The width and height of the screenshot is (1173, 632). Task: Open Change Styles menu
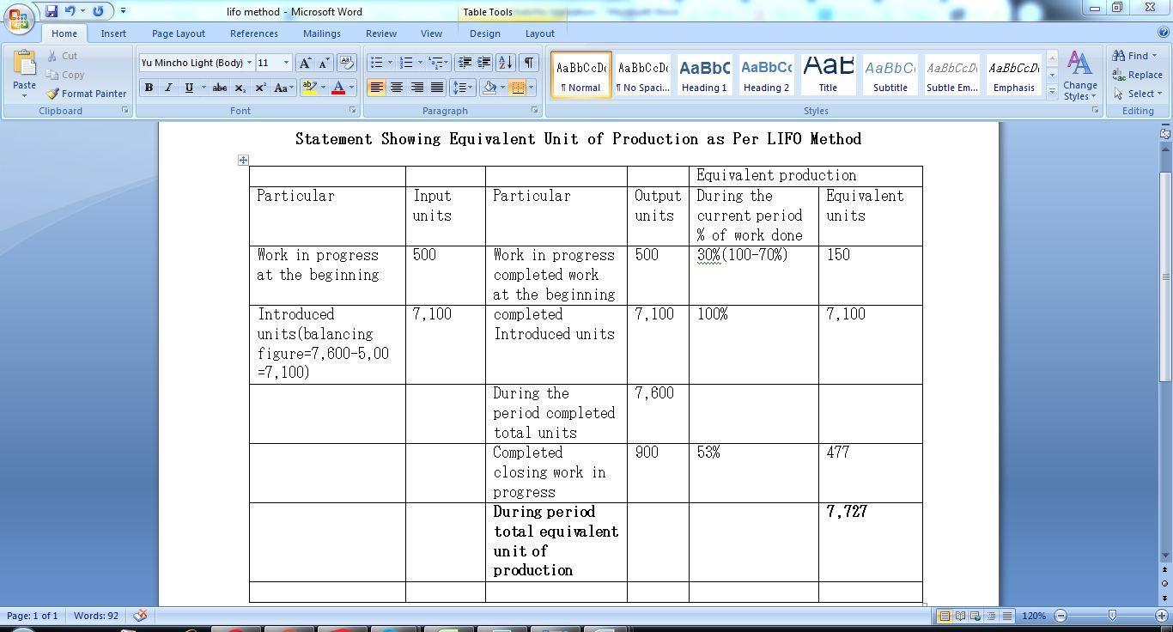[x=1079, y=76]
